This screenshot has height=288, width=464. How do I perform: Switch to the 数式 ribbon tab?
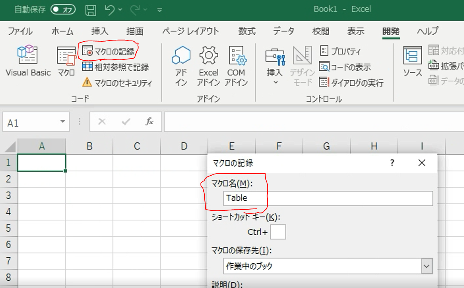click(246, 31)
